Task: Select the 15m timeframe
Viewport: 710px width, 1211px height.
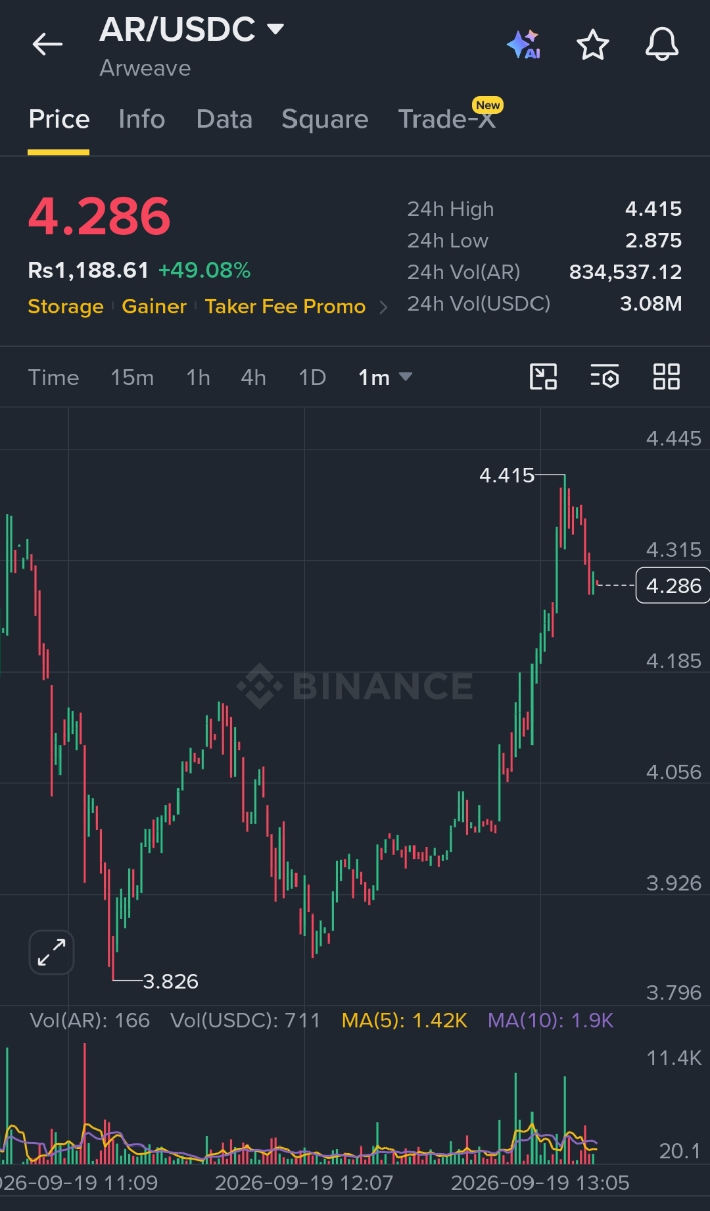Action: [132, 378]
